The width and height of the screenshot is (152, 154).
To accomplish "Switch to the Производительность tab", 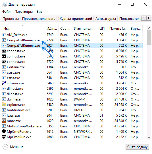I will (39, 19).
